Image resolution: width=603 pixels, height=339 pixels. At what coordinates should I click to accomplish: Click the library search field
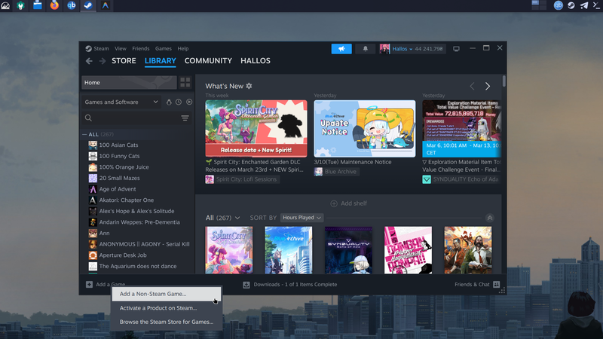(x=137, y=118)
